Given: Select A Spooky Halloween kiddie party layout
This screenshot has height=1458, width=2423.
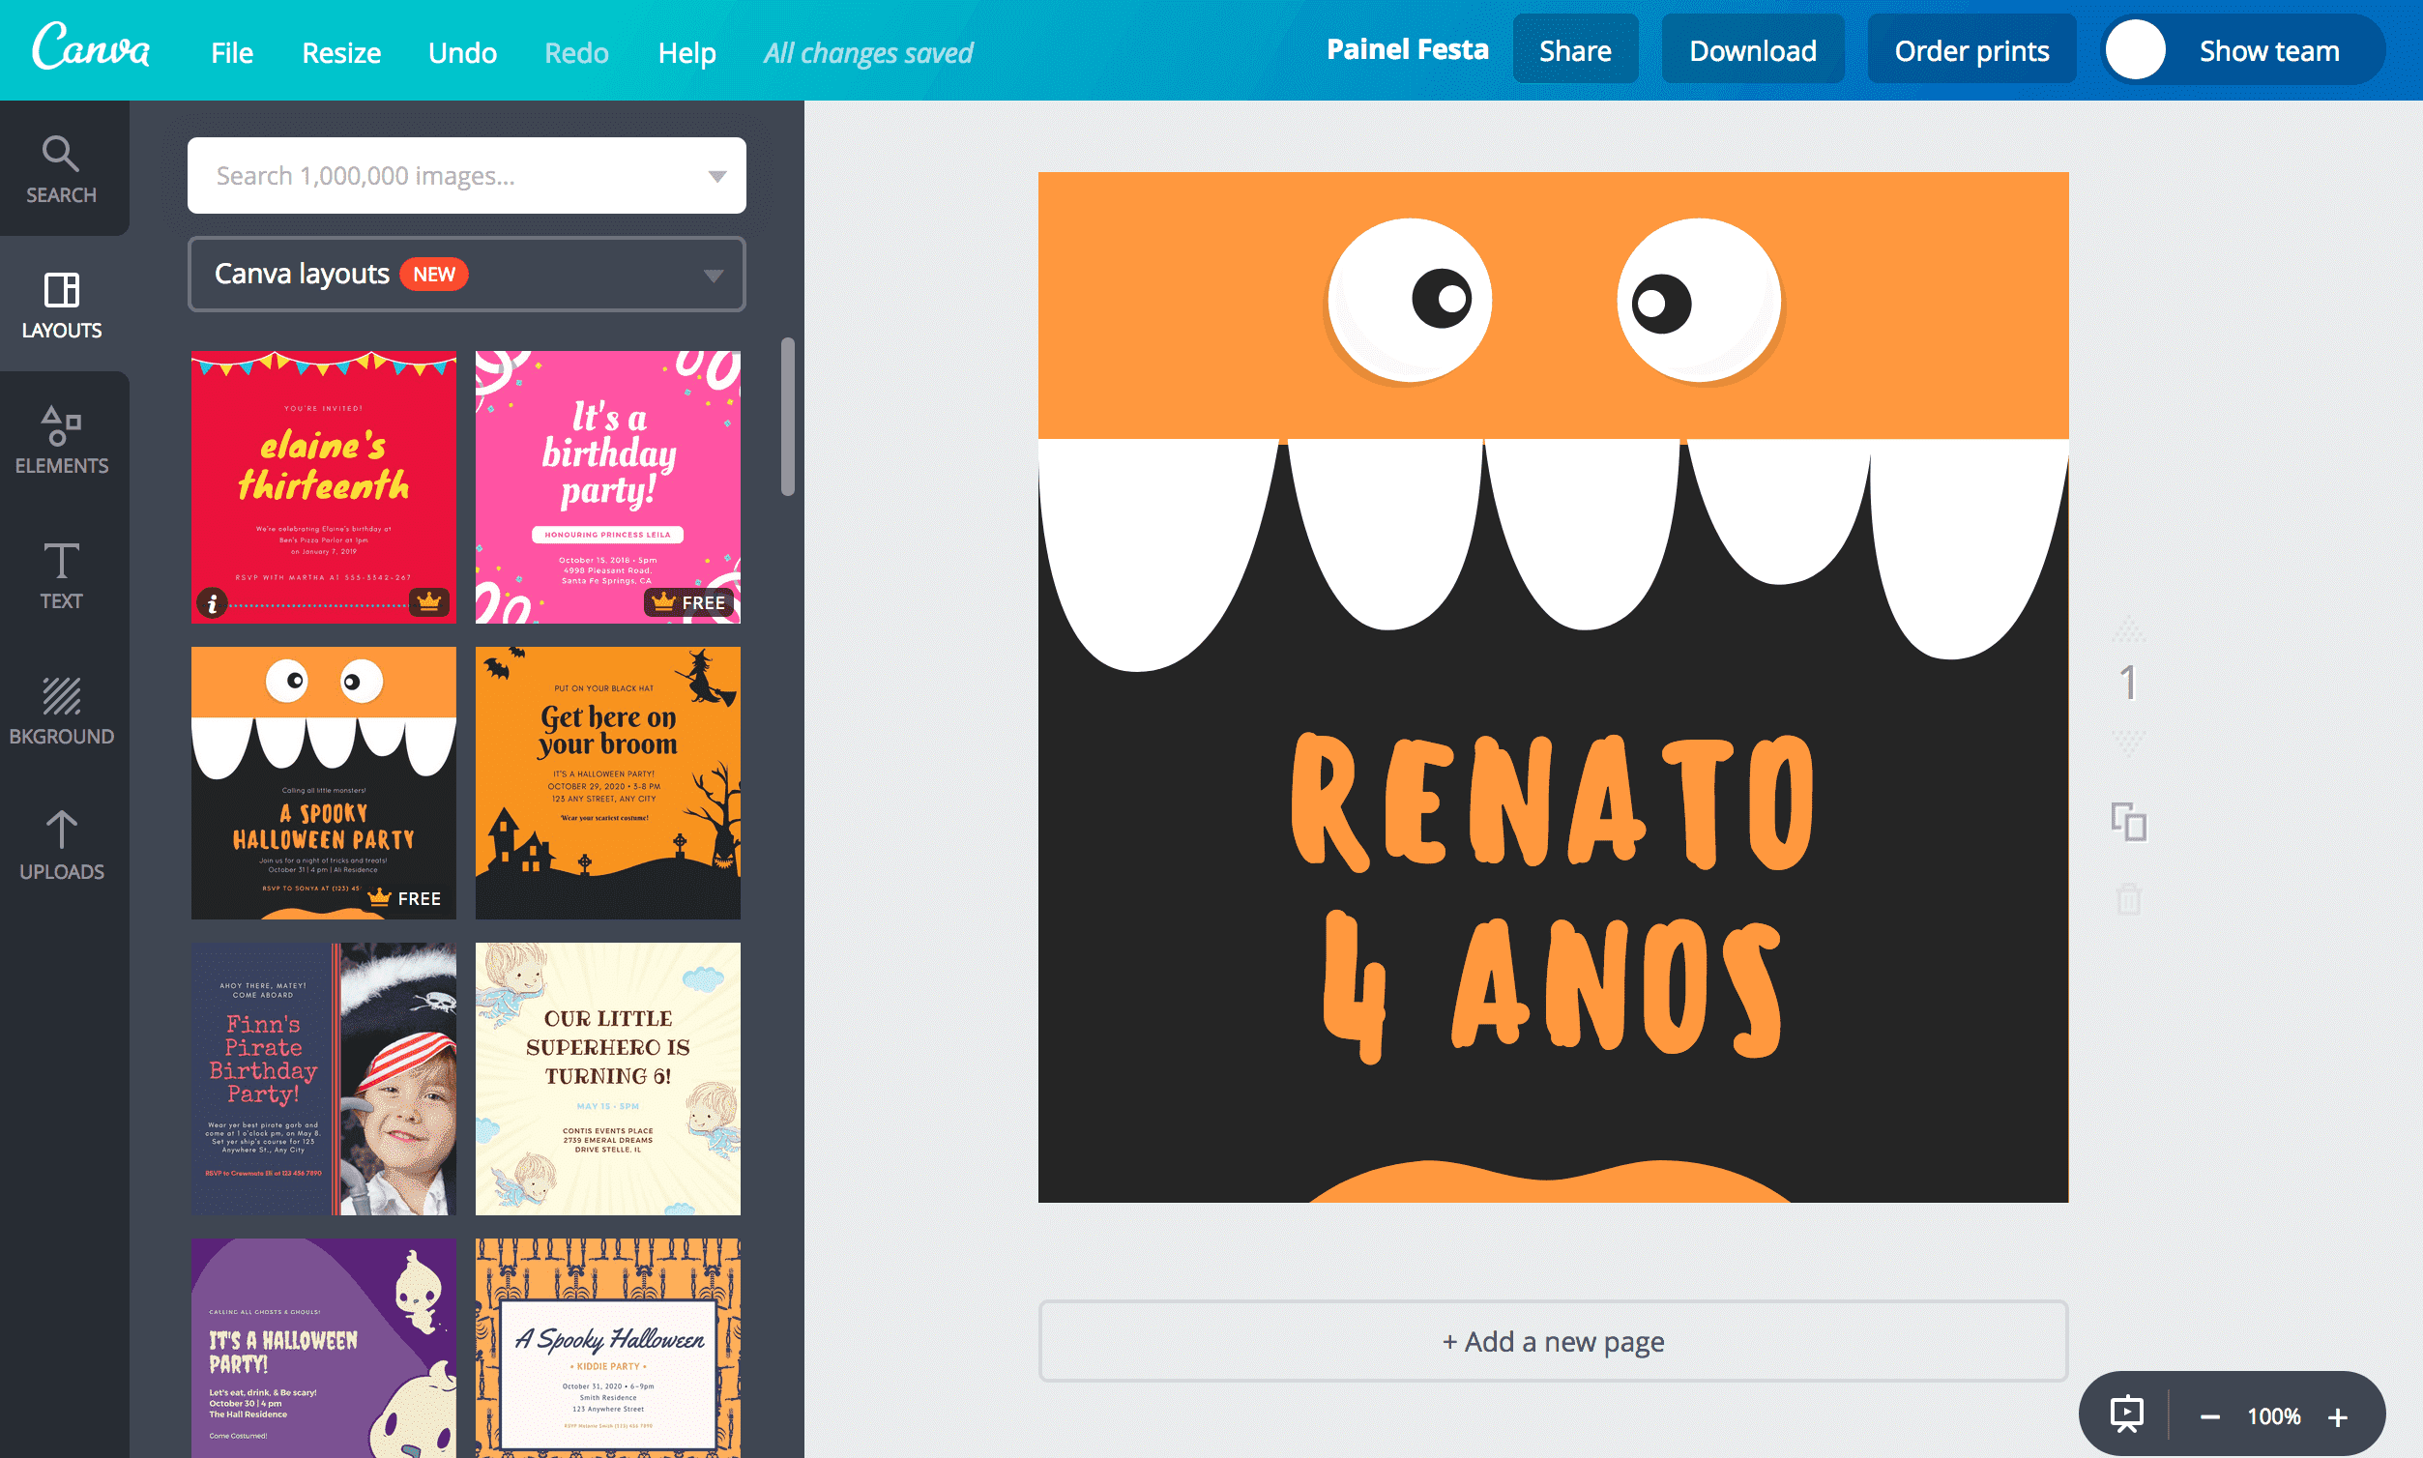Looking at the screenshot, I should click(607, 1348).
